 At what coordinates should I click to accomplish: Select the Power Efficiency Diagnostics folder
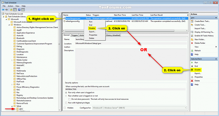(x=28, y=87)
